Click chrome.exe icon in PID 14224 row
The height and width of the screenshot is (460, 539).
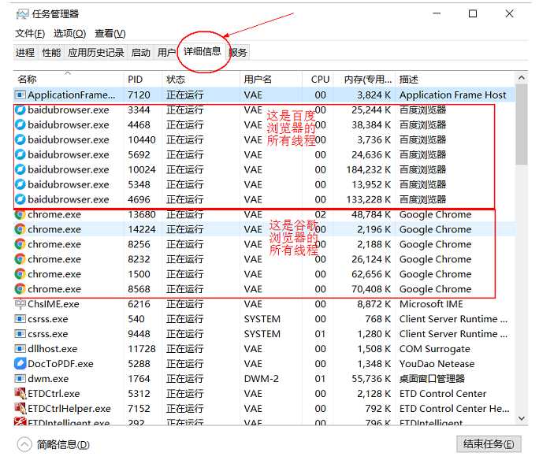click(x=20, y=229)
